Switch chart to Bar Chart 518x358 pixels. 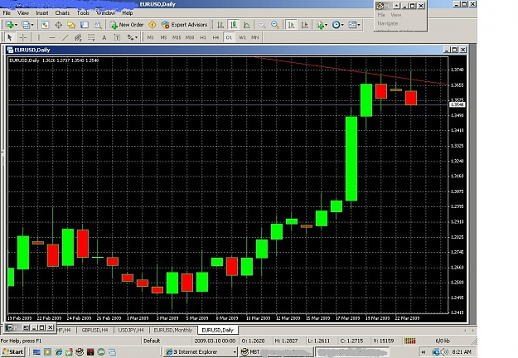220,25
